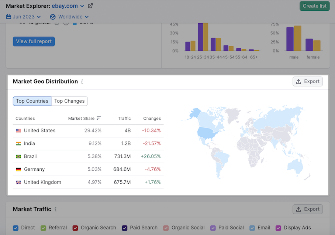
Task: Click the female gender bar pair
Action: [313, 45]
